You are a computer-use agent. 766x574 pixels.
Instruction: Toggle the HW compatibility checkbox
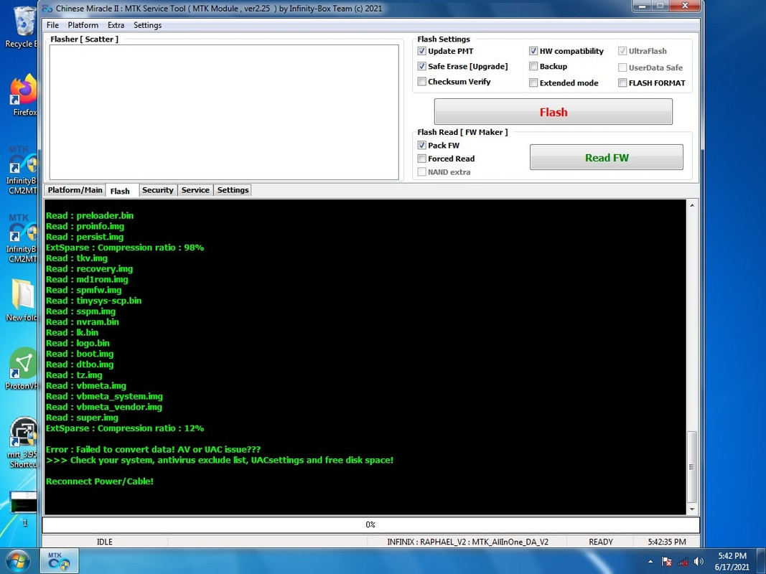pos(533,51)
